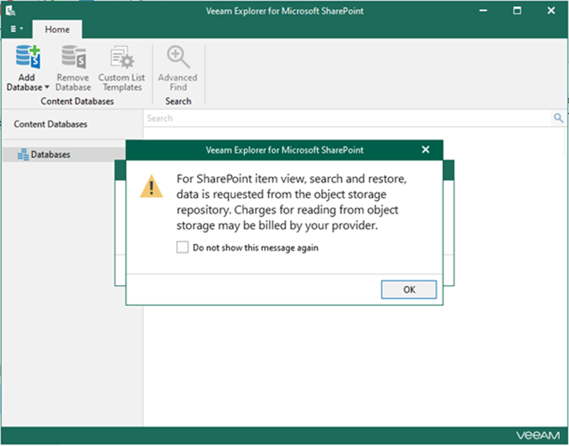The image size is (569, 446).
Task: Click the Advanced Find icon
Action: 178,57
